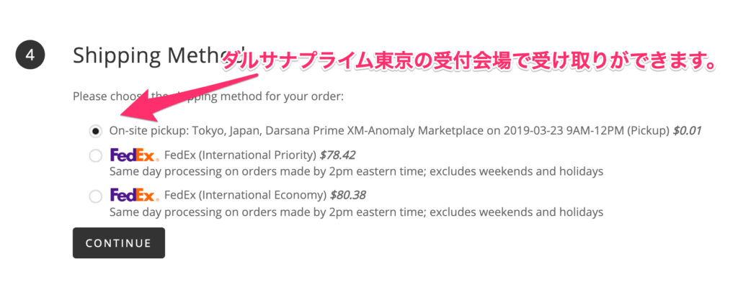Click the 'FedEx (International Economy)' label text
The height and width of the screenshot is (300, 738).
click(x=245, y=195)
